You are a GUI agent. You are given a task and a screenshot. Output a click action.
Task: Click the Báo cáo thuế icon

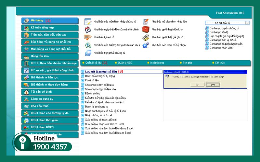pyautogui.click(x=26, y=106)
